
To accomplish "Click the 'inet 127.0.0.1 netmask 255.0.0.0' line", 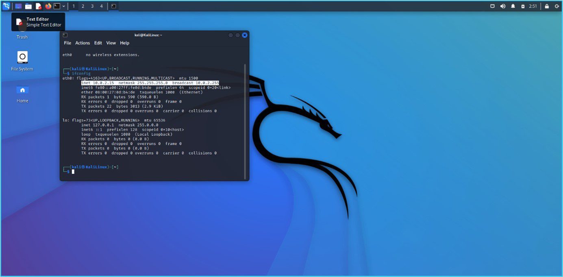I will click(x=120, y=125).
